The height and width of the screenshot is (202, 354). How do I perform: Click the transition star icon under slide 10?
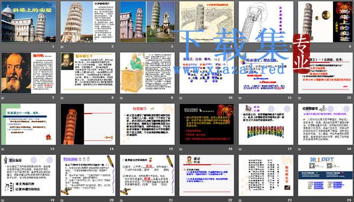pos(181,98)
